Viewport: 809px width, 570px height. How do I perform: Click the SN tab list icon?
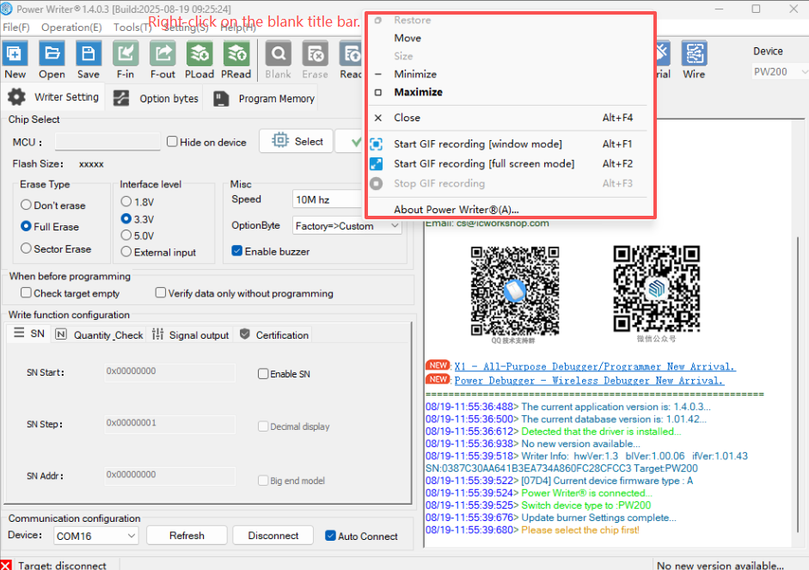point(19,333)
